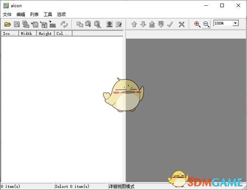The width and height of the screenshot is (247, 190).
Task: Open the 选项 menu
Action: (61, 14)
